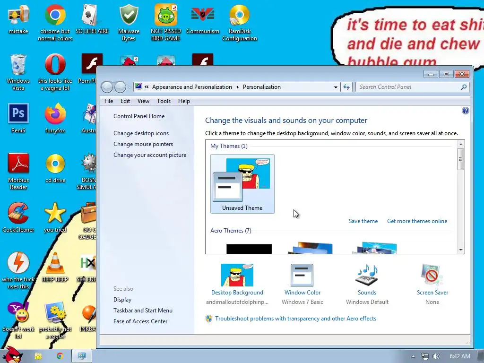Click the Morbius Reader PDF icon
Image resolution: width=484 pixels, height=363 pixels.
pos(18,172)
